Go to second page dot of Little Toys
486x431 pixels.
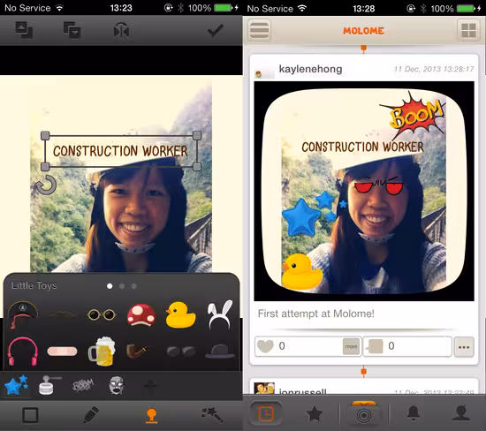(122, 286)
